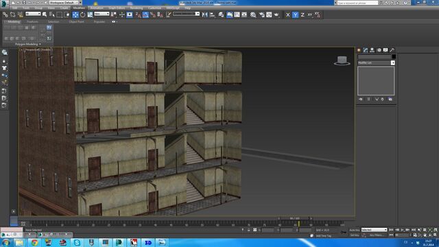Activate the Select Object tool
The image size is (439, 247).
pyautogui.click(x=45, y=14)
